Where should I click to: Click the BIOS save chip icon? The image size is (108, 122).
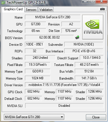coord(77,37)
